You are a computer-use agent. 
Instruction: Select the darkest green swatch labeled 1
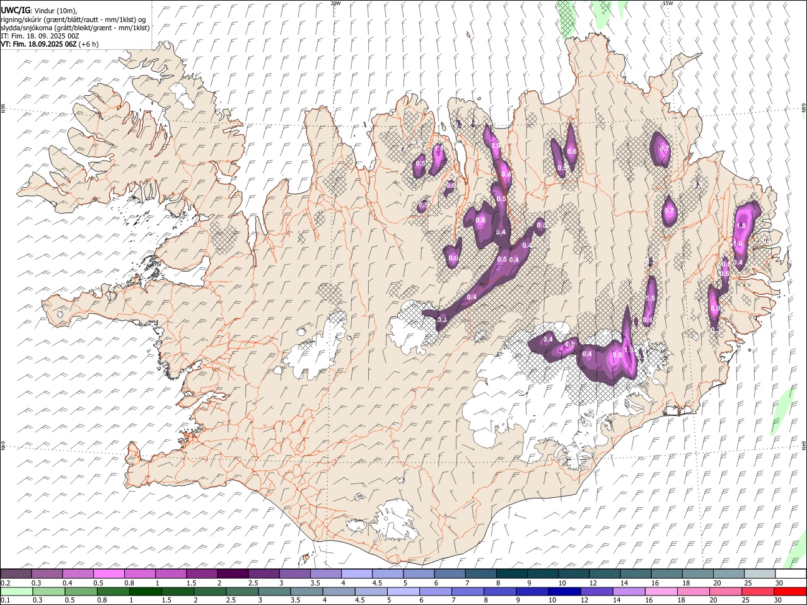pos(146,591)
